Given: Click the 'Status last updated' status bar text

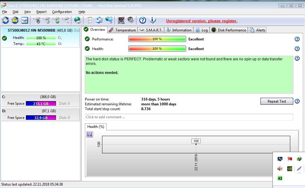Looking at the screenshot, I should pyautogui.click(x=32, y=184).
